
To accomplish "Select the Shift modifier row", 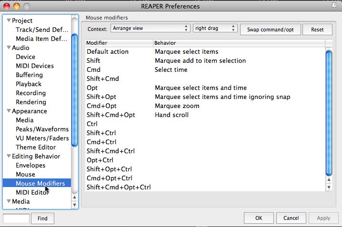I will tap(205, 60).
